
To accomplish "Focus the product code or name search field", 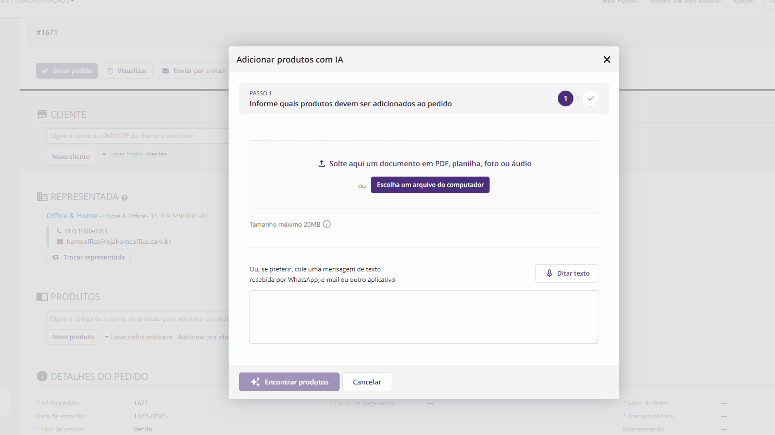I will coord(137,319).
